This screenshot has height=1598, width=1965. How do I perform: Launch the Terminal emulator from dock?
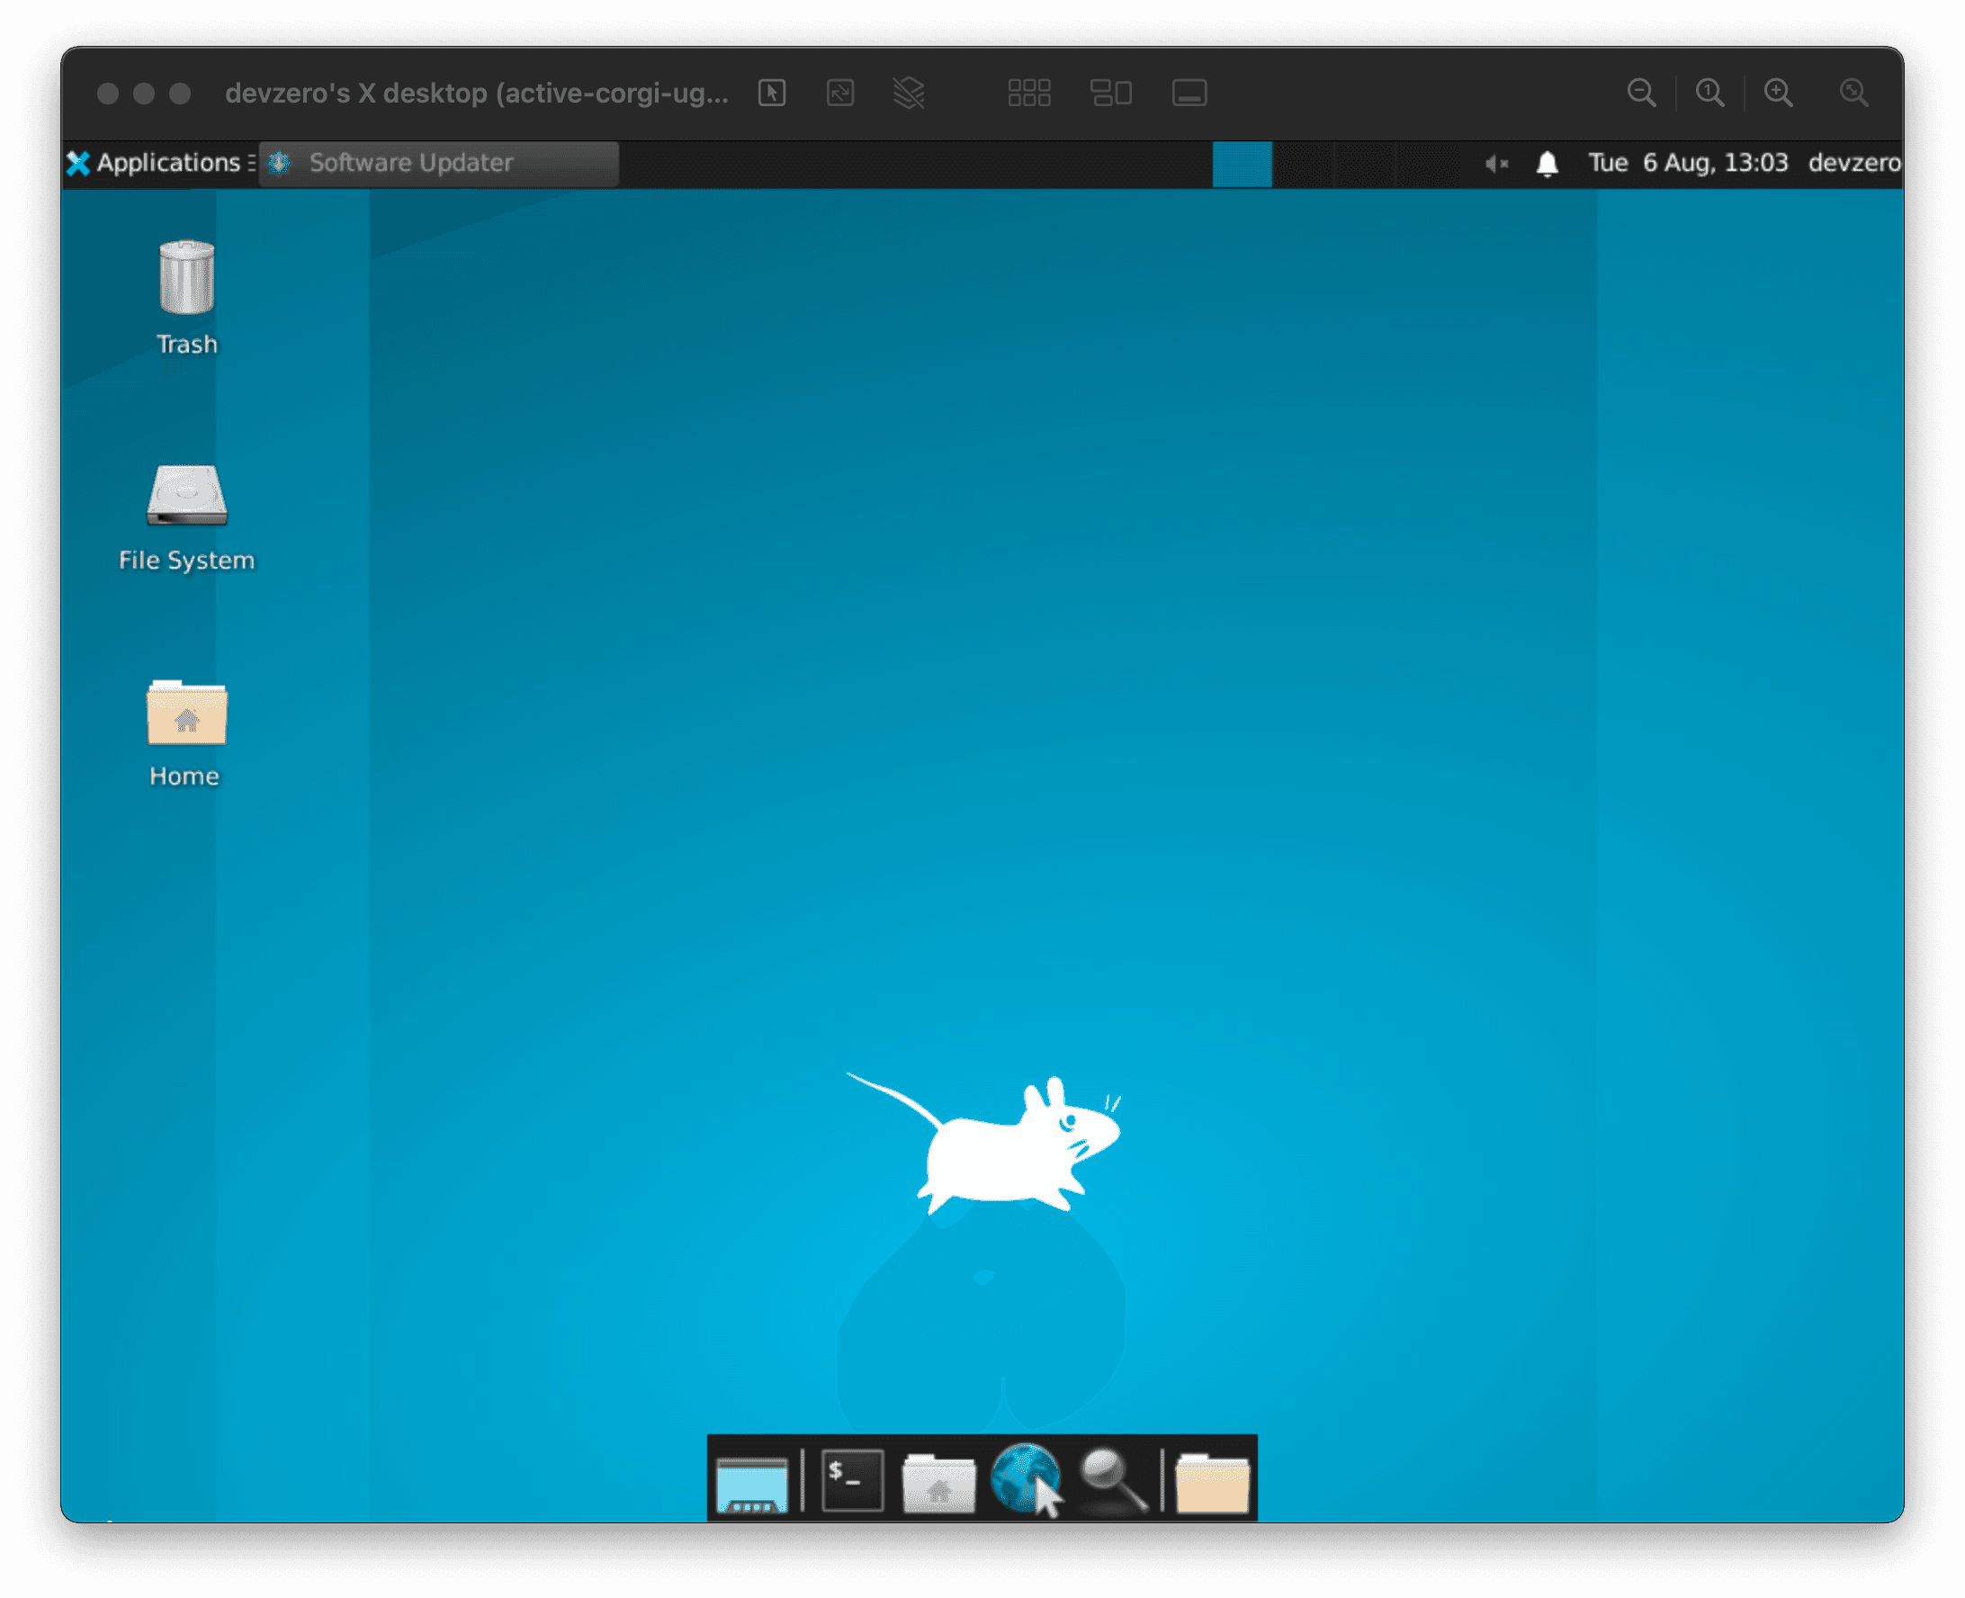852,1480
